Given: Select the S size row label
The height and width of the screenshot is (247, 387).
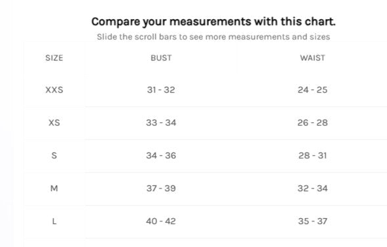Looking at the screenshot, I should [55, 156].
